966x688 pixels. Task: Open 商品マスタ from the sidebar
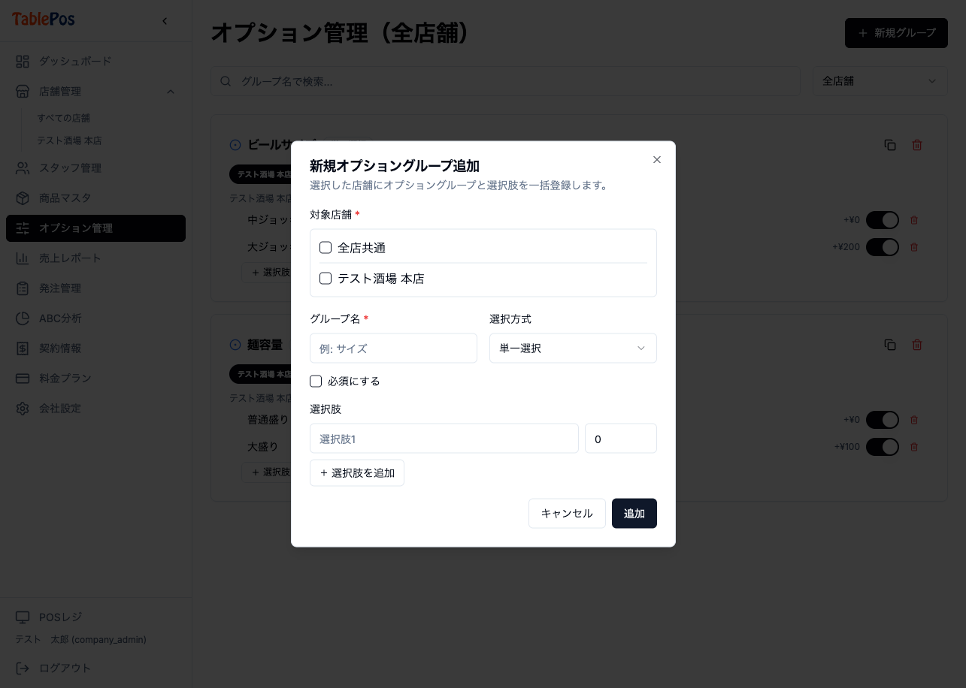(95, 198)
